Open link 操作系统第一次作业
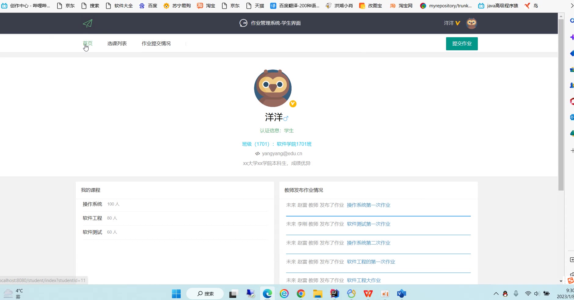 point(369,205)
